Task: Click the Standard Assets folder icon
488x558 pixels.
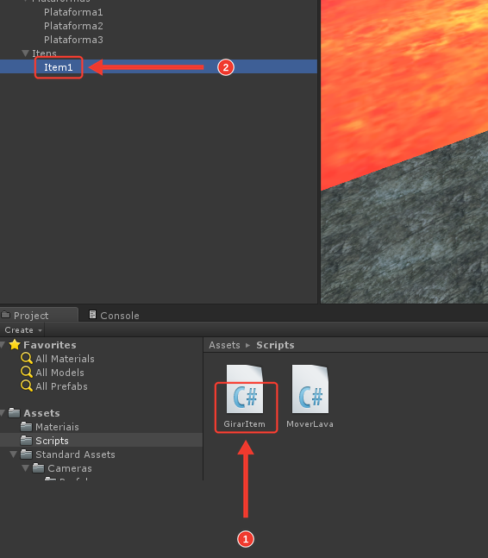Action: (x=27, y=455)
